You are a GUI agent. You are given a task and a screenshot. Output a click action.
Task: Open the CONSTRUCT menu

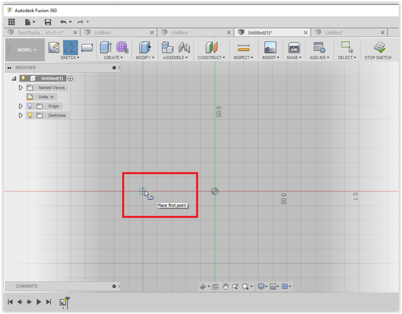pyautogui.click(x=211, y=58)
